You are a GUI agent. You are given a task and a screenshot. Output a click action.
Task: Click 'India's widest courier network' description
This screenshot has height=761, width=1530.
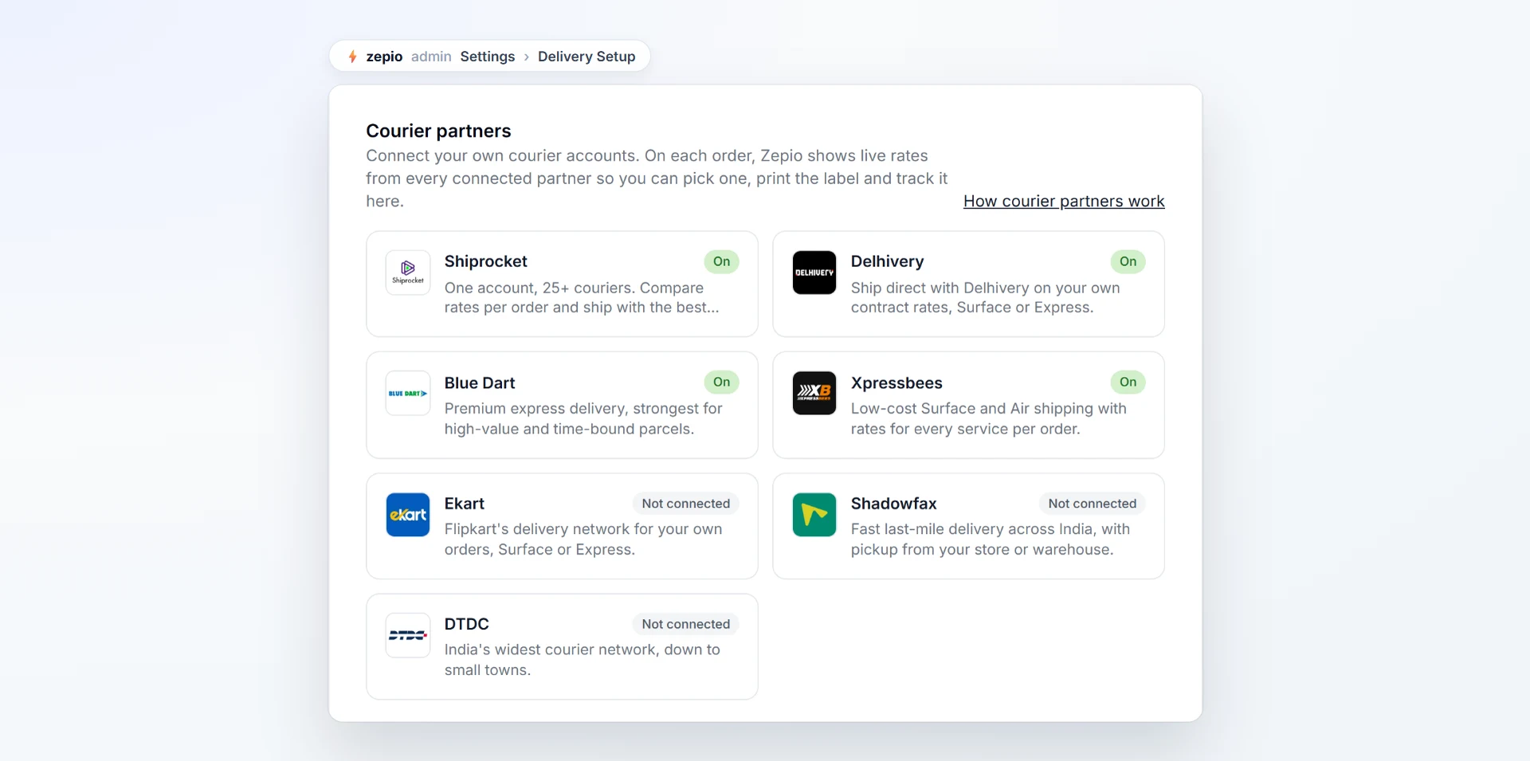(583, 660)
